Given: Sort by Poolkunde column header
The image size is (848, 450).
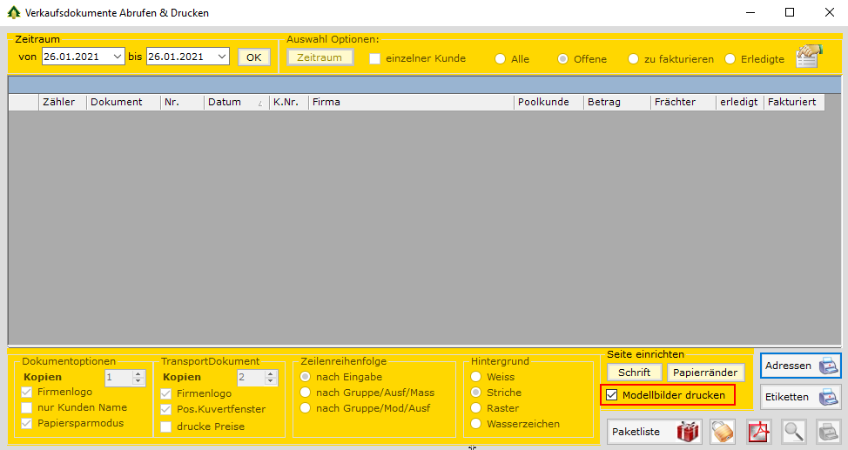Looking at the screenshot, I should [x=549, y=102].
